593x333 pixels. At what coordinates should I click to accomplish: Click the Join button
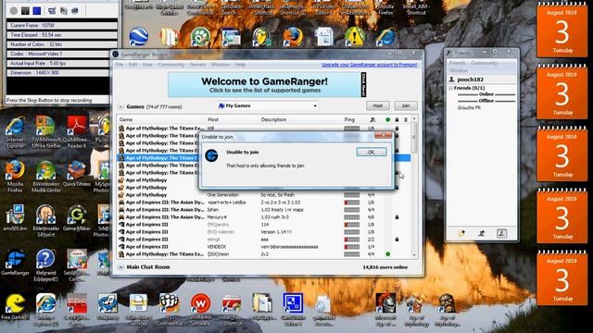coord(406,105)
